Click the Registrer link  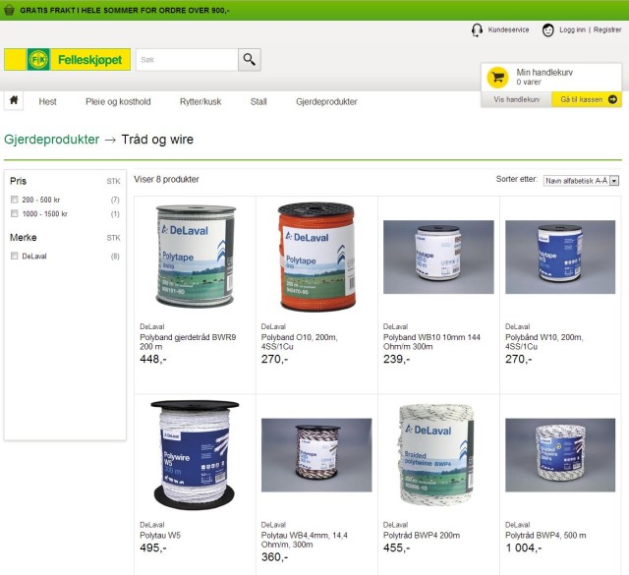[607, 29]
